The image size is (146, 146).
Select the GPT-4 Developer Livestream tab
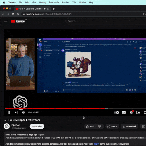click(32, 9)
